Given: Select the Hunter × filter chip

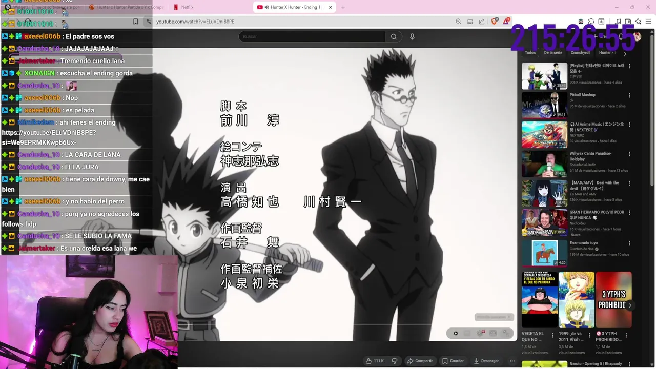Looking at the screenshot, I should click(606, 52).
